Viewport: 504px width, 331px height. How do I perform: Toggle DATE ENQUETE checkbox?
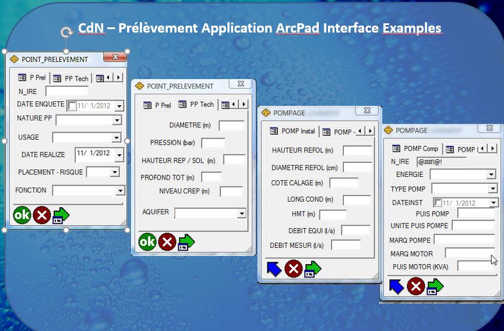[x=72, y=106]
